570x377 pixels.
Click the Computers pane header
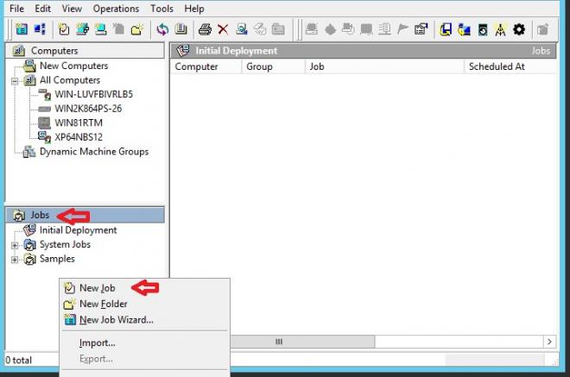[x=85, y=51]
